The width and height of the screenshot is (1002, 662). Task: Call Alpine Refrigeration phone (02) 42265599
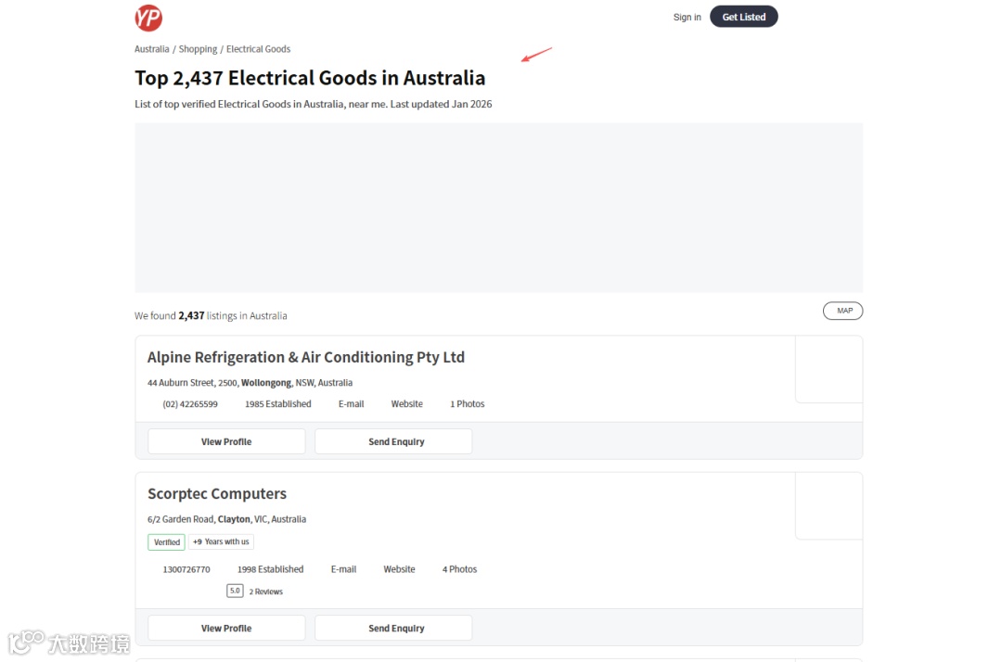tap(190, 404)
